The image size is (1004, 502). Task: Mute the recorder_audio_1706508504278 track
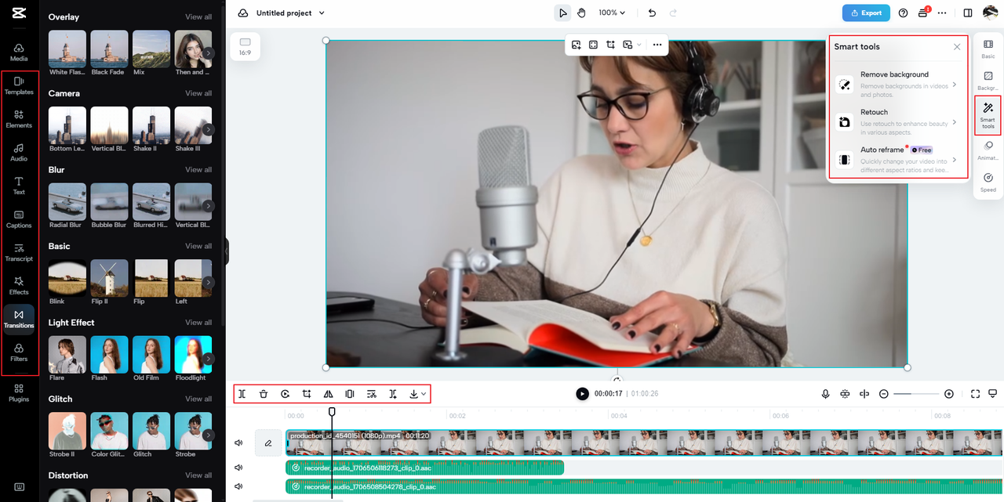pos(238,486)
